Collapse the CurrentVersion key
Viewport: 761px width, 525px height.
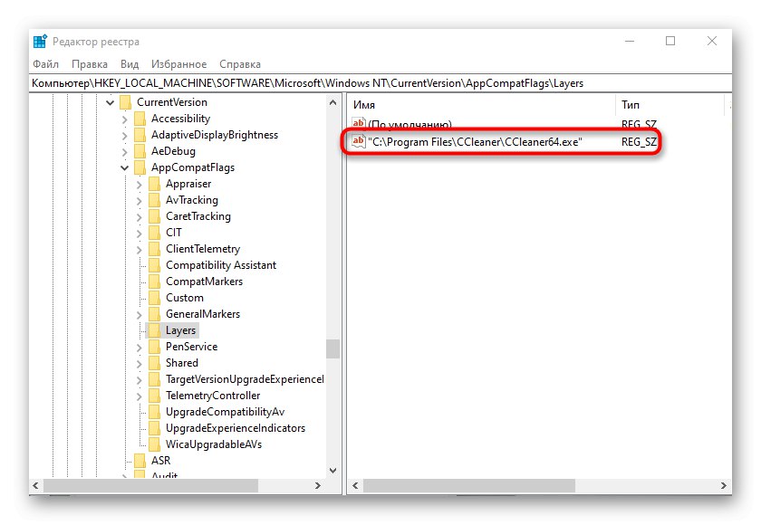tap(111, 103)
